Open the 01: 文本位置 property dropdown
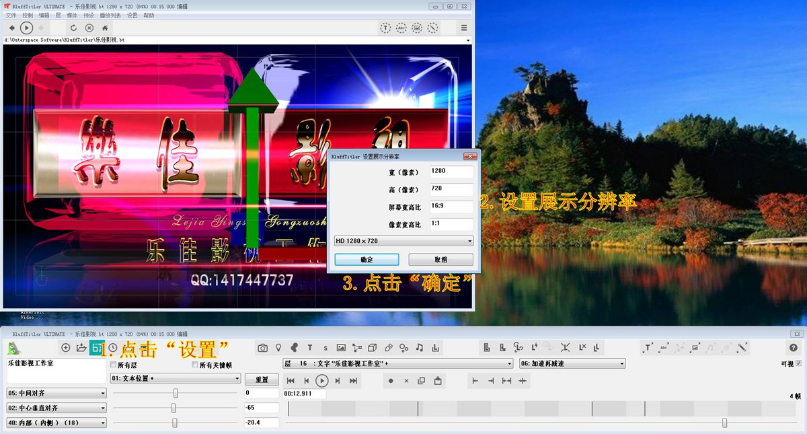 coord(176,379)
